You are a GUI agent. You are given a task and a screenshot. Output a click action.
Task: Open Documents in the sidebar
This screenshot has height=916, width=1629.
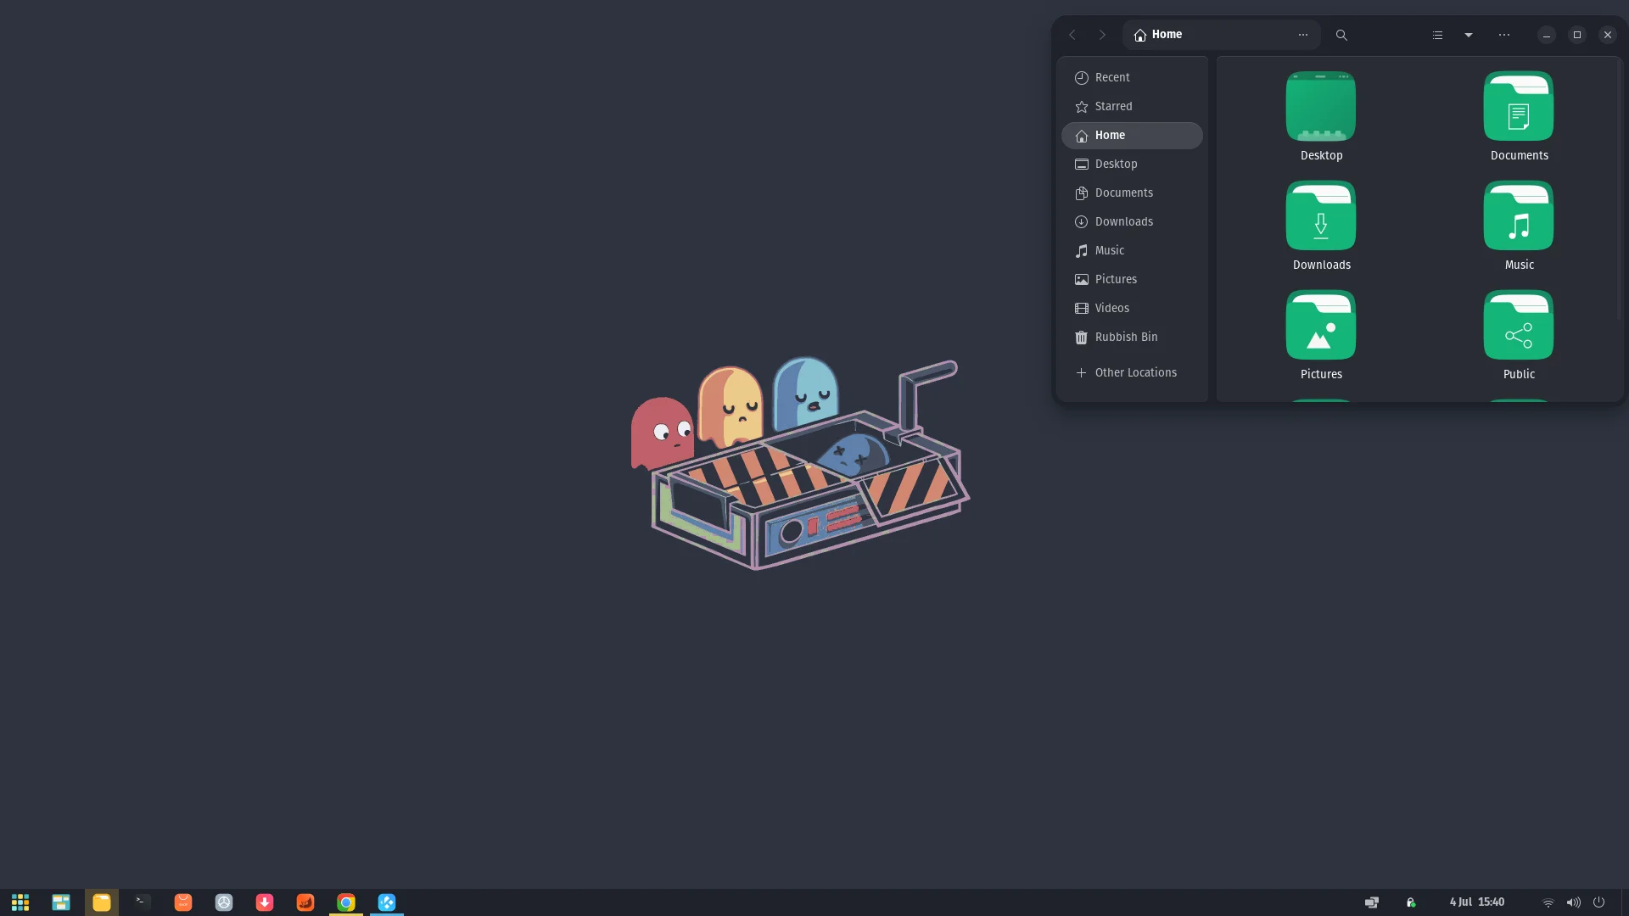tap(1132, 193)
